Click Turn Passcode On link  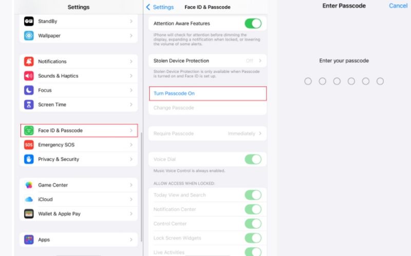[174, 94]
